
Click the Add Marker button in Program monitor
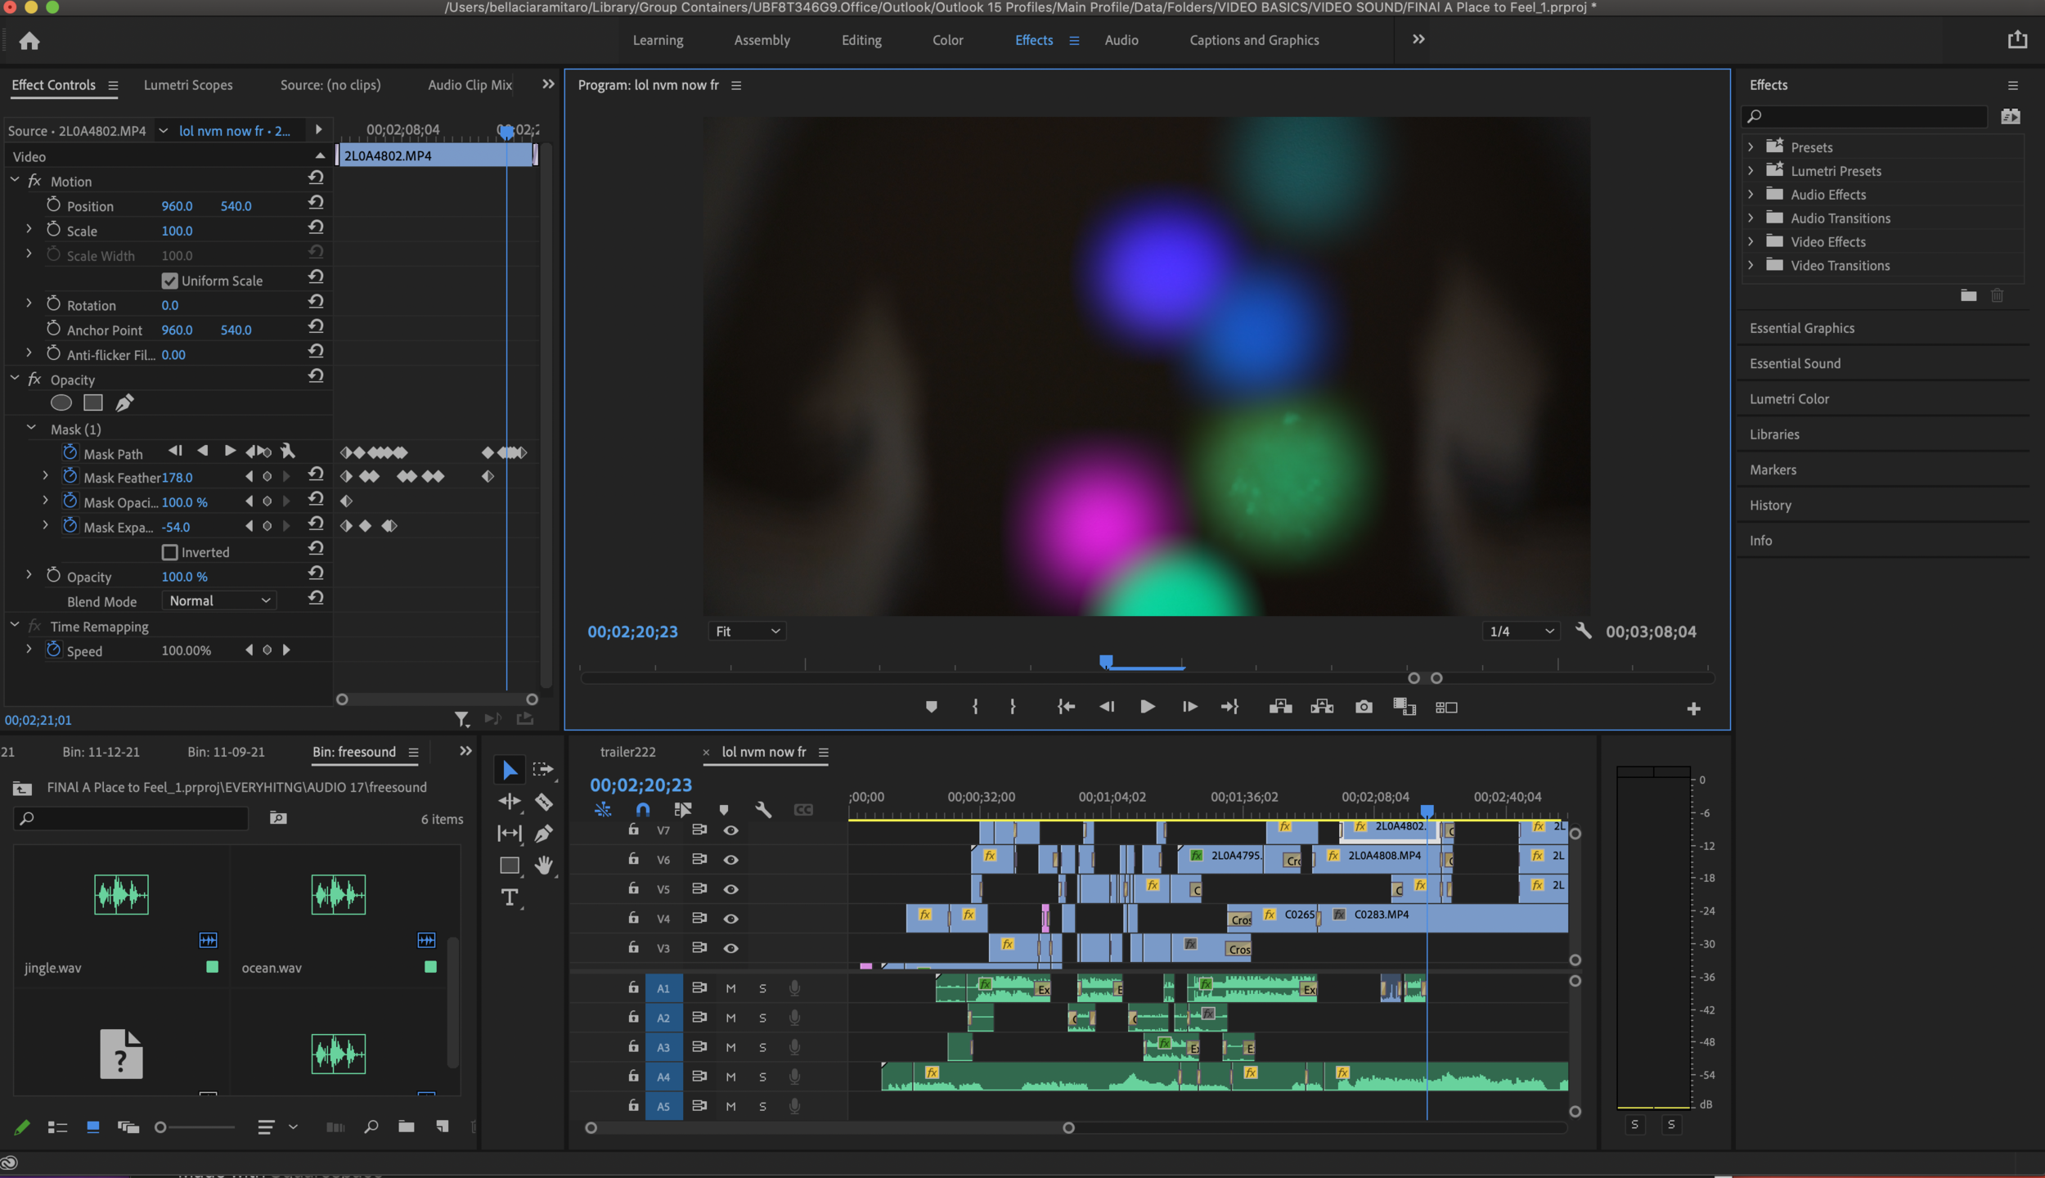pos(931,707)
